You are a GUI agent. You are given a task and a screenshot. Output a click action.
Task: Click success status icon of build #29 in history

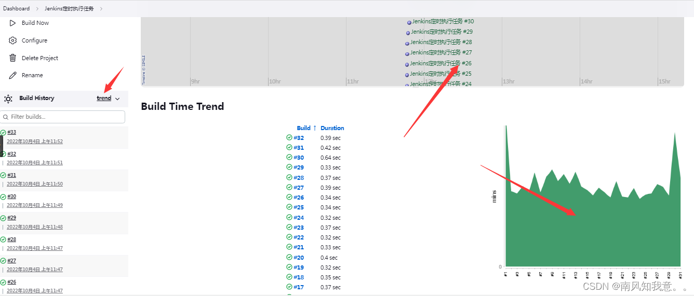pos(3,218)
